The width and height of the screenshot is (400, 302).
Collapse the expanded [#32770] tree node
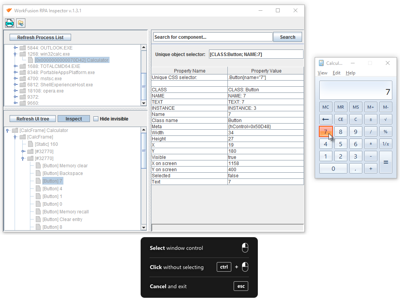[x=23, y=158]
